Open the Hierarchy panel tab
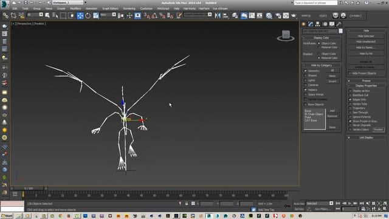This screenshot has width=389, height=219. (317, 24)
